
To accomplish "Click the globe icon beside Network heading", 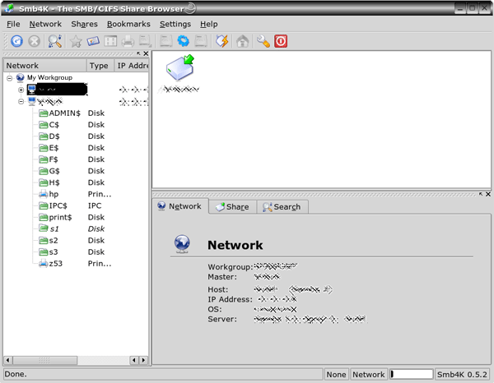I will pos(182,244).
